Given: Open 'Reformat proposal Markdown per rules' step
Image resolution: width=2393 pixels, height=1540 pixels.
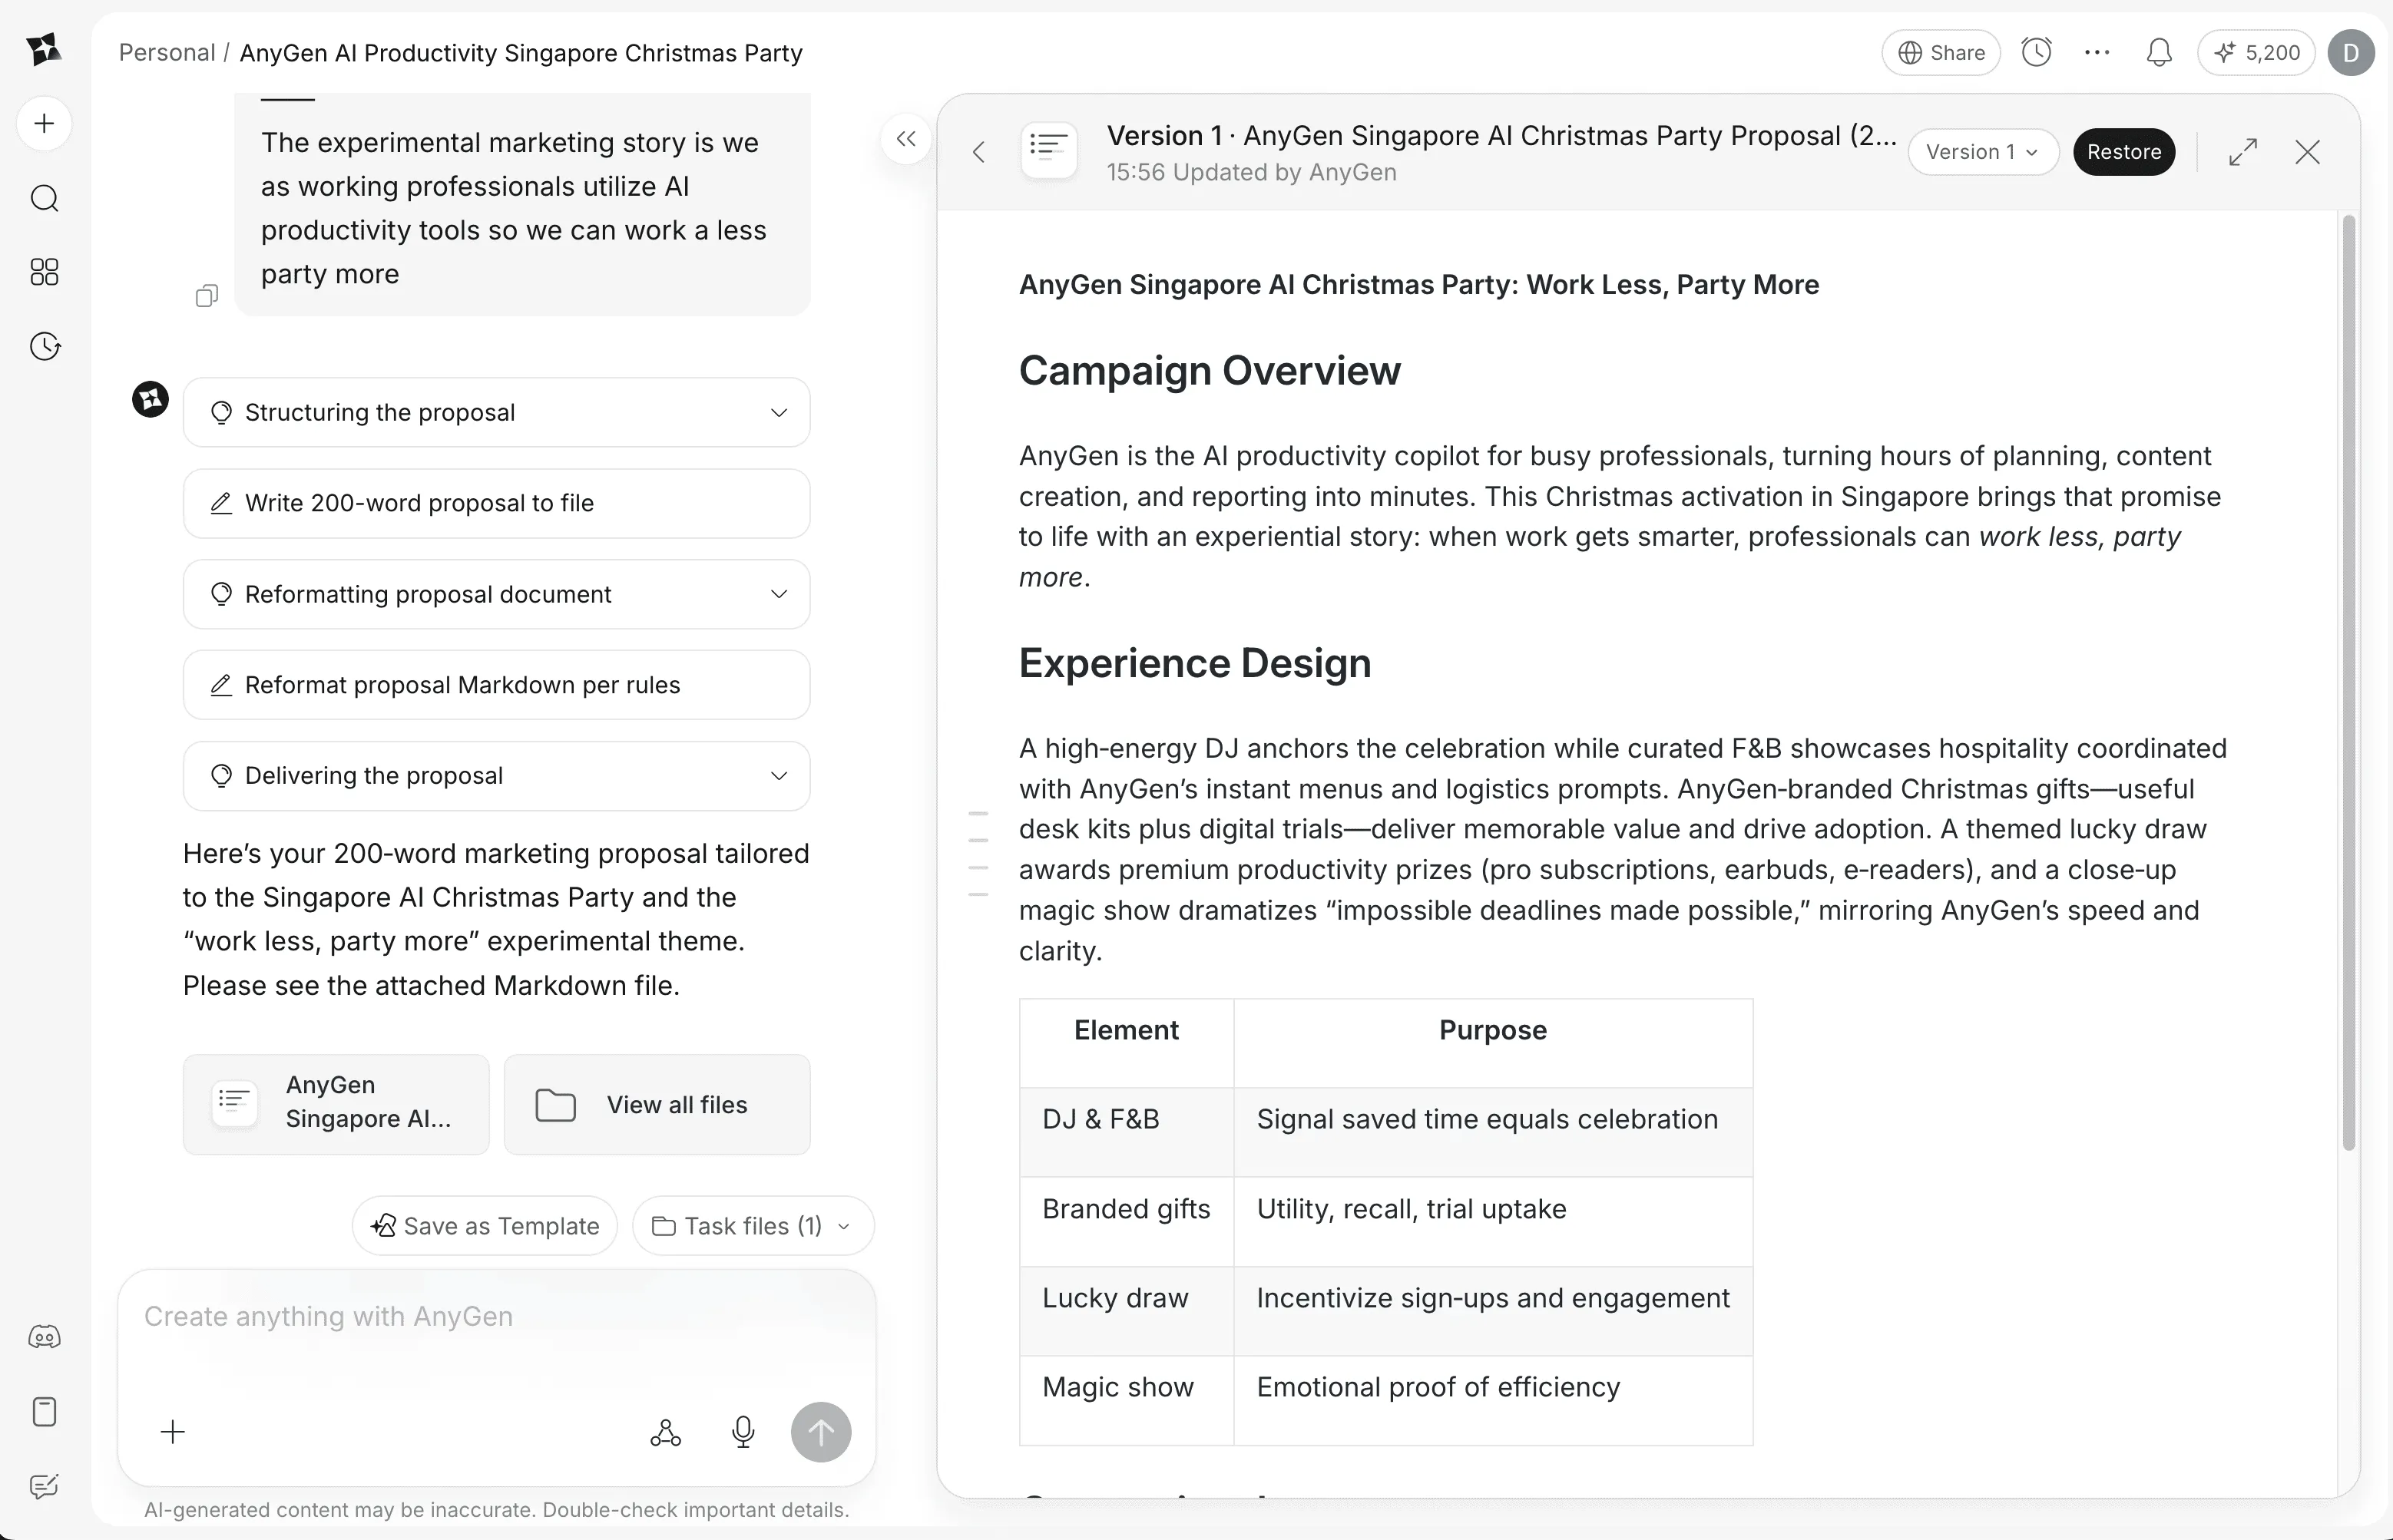Looking at the screenshot, I should [x=496, y=685].
